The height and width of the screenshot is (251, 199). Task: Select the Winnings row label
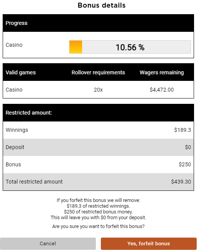click(17, 130)
